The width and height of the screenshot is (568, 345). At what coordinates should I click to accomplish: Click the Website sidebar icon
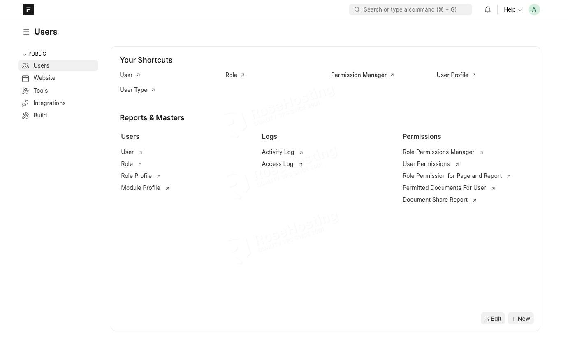pos(26,78)
